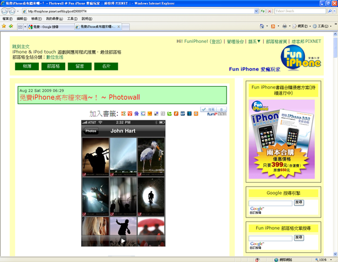Open the 檔案 File menu
Screen dimensions: 338x262
tap(7, 19)
